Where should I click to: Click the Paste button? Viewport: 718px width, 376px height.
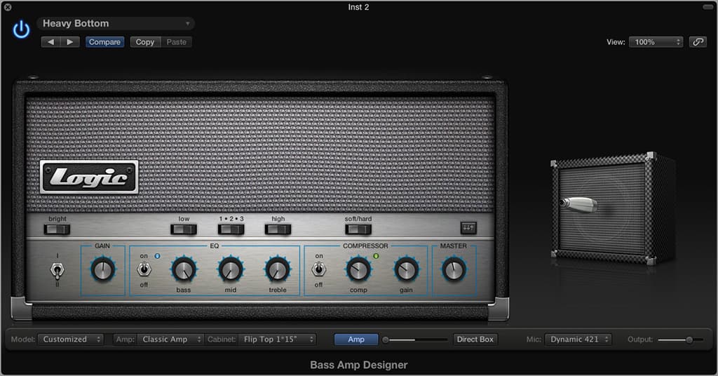[x=176, y=42]
